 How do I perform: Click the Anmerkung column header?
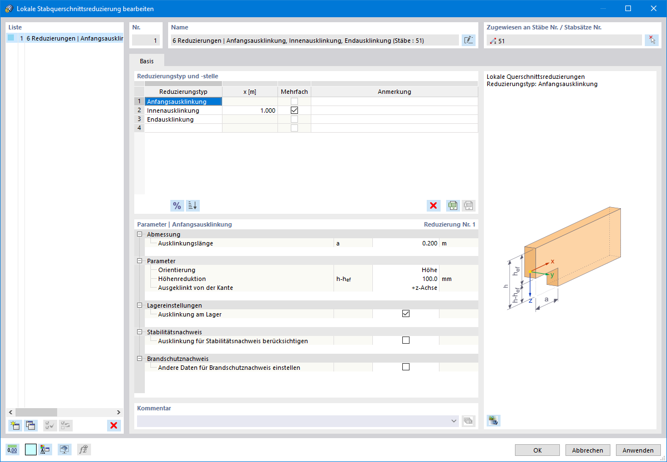pos(395,92)
